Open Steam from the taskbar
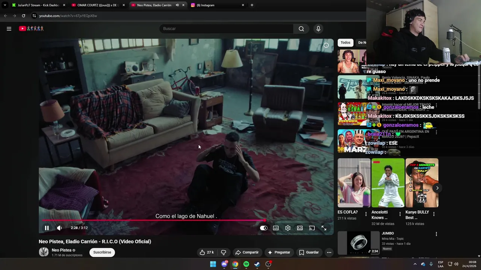481x270 pixels. (257, 264)
